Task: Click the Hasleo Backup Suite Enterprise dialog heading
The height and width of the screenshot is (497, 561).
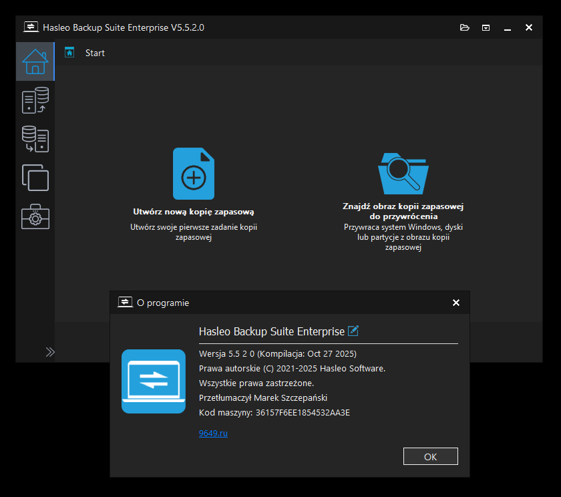Action: pyautogui.click(x=272, y=331)
